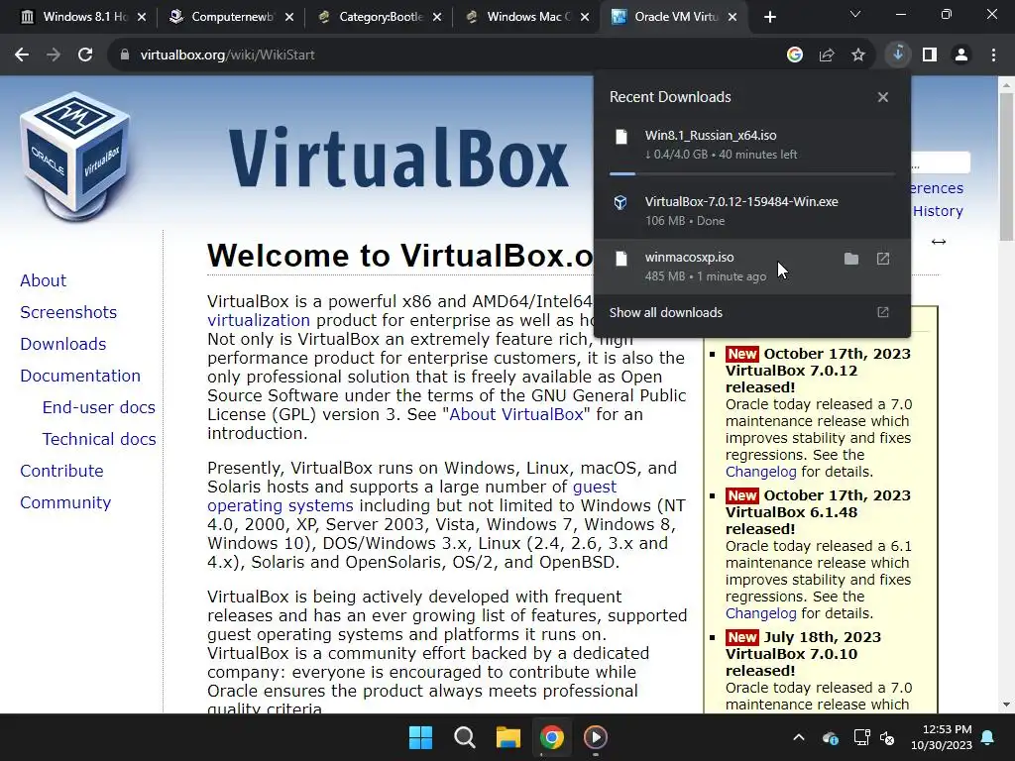
Task: Open the Screenshots sidebar link
Action: (x=68, y=312)
